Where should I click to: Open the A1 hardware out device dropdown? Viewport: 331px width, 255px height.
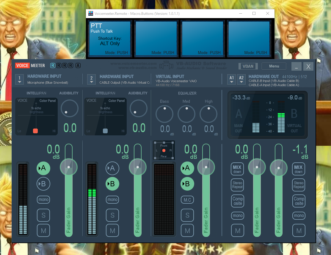(x=232, y=80)
